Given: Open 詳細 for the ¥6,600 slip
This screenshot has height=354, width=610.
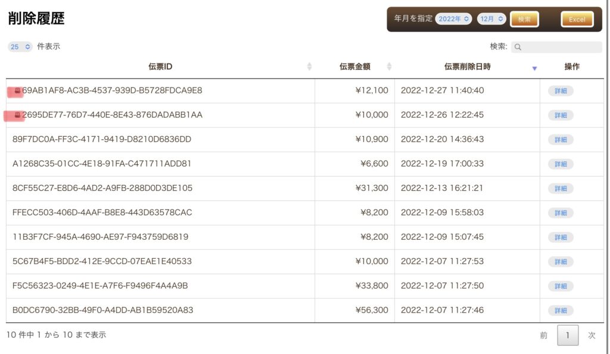Looking at the screenshot, I should (x=561, y=164).
